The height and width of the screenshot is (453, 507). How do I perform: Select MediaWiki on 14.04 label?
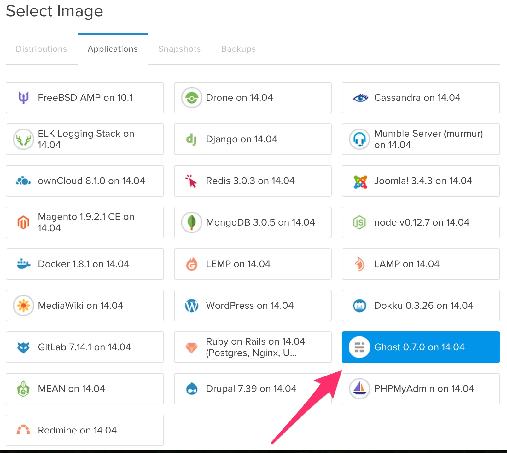coord(80,306)
